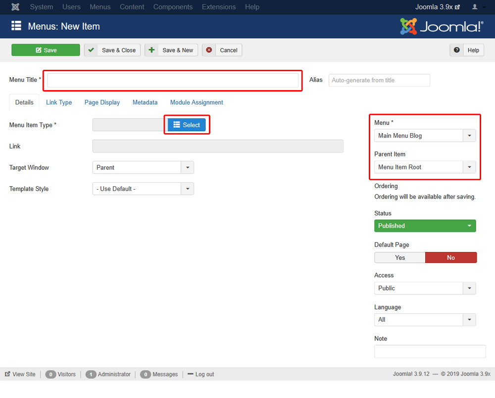Expand the Parent Item dropdown
Image resolution: width=495 pixels, height=398 pixels.
[x=425, y=167]
